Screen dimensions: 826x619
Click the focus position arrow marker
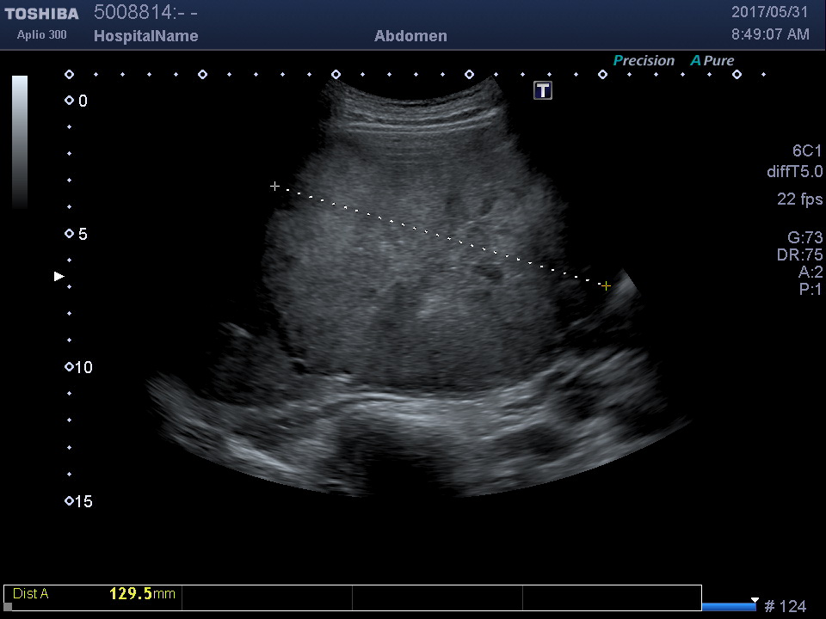59,276
